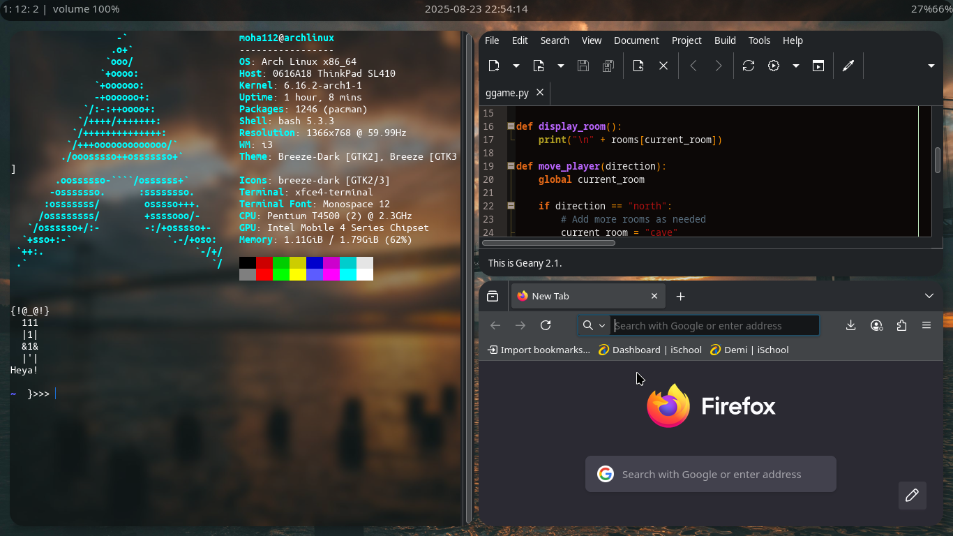Viewport: 953px width, 536px height.
Task: Open the dropdown arrow beside Geany's Build icon
Action: pyautogui.click(x=796, y=66)
